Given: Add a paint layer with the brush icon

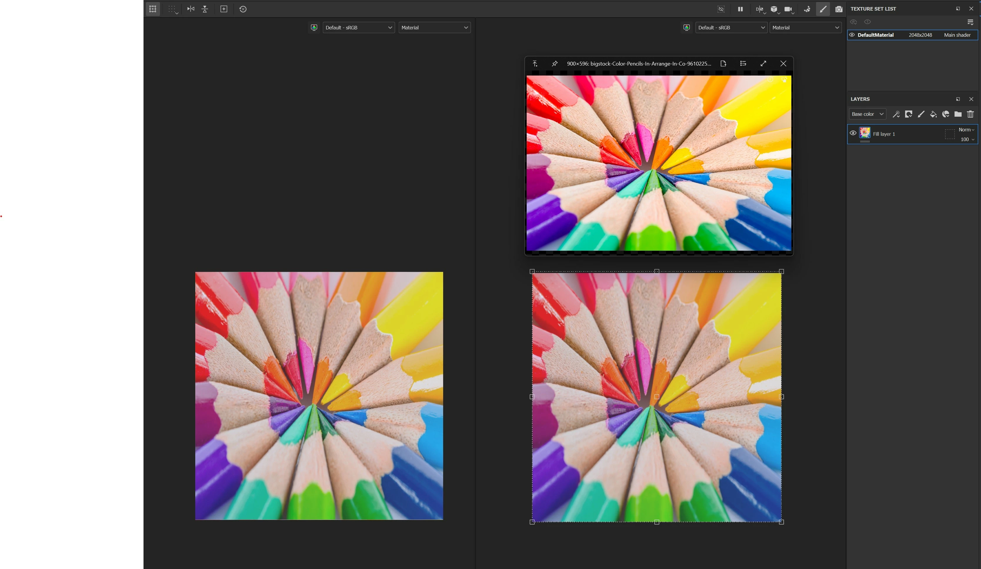Looking at the screenshot, I should click(921, 114).
